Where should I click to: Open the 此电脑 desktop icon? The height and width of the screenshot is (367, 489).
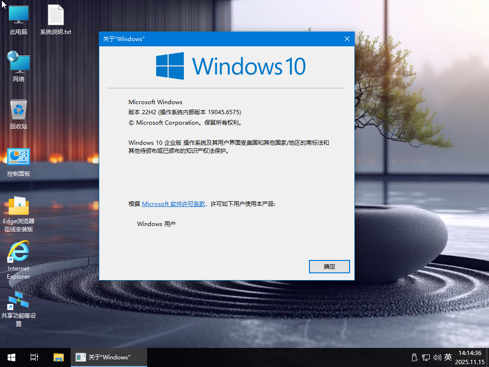pyautogui.click(x=19, y=20)
